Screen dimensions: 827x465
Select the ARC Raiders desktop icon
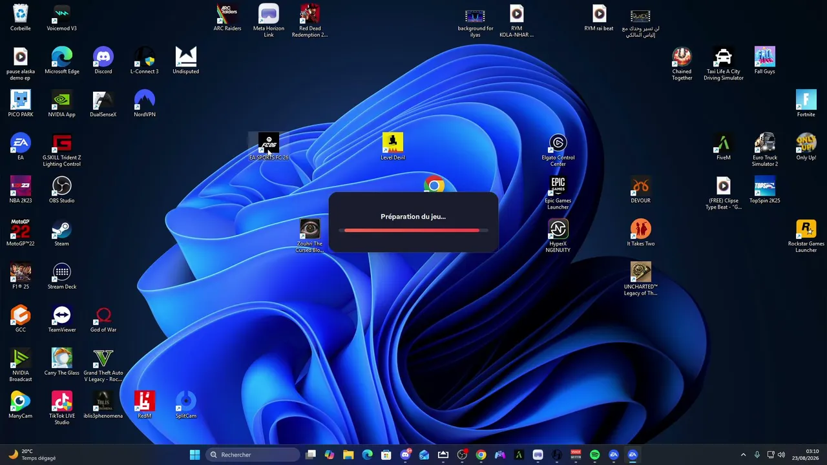[227, 18]
